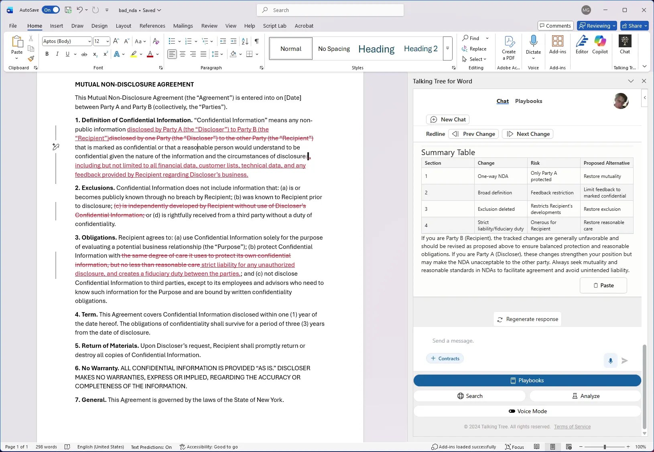The height and width of the screenshot is (452, 654).
Task: Toggle left text alignment
Action: click(x=172, y=54)
